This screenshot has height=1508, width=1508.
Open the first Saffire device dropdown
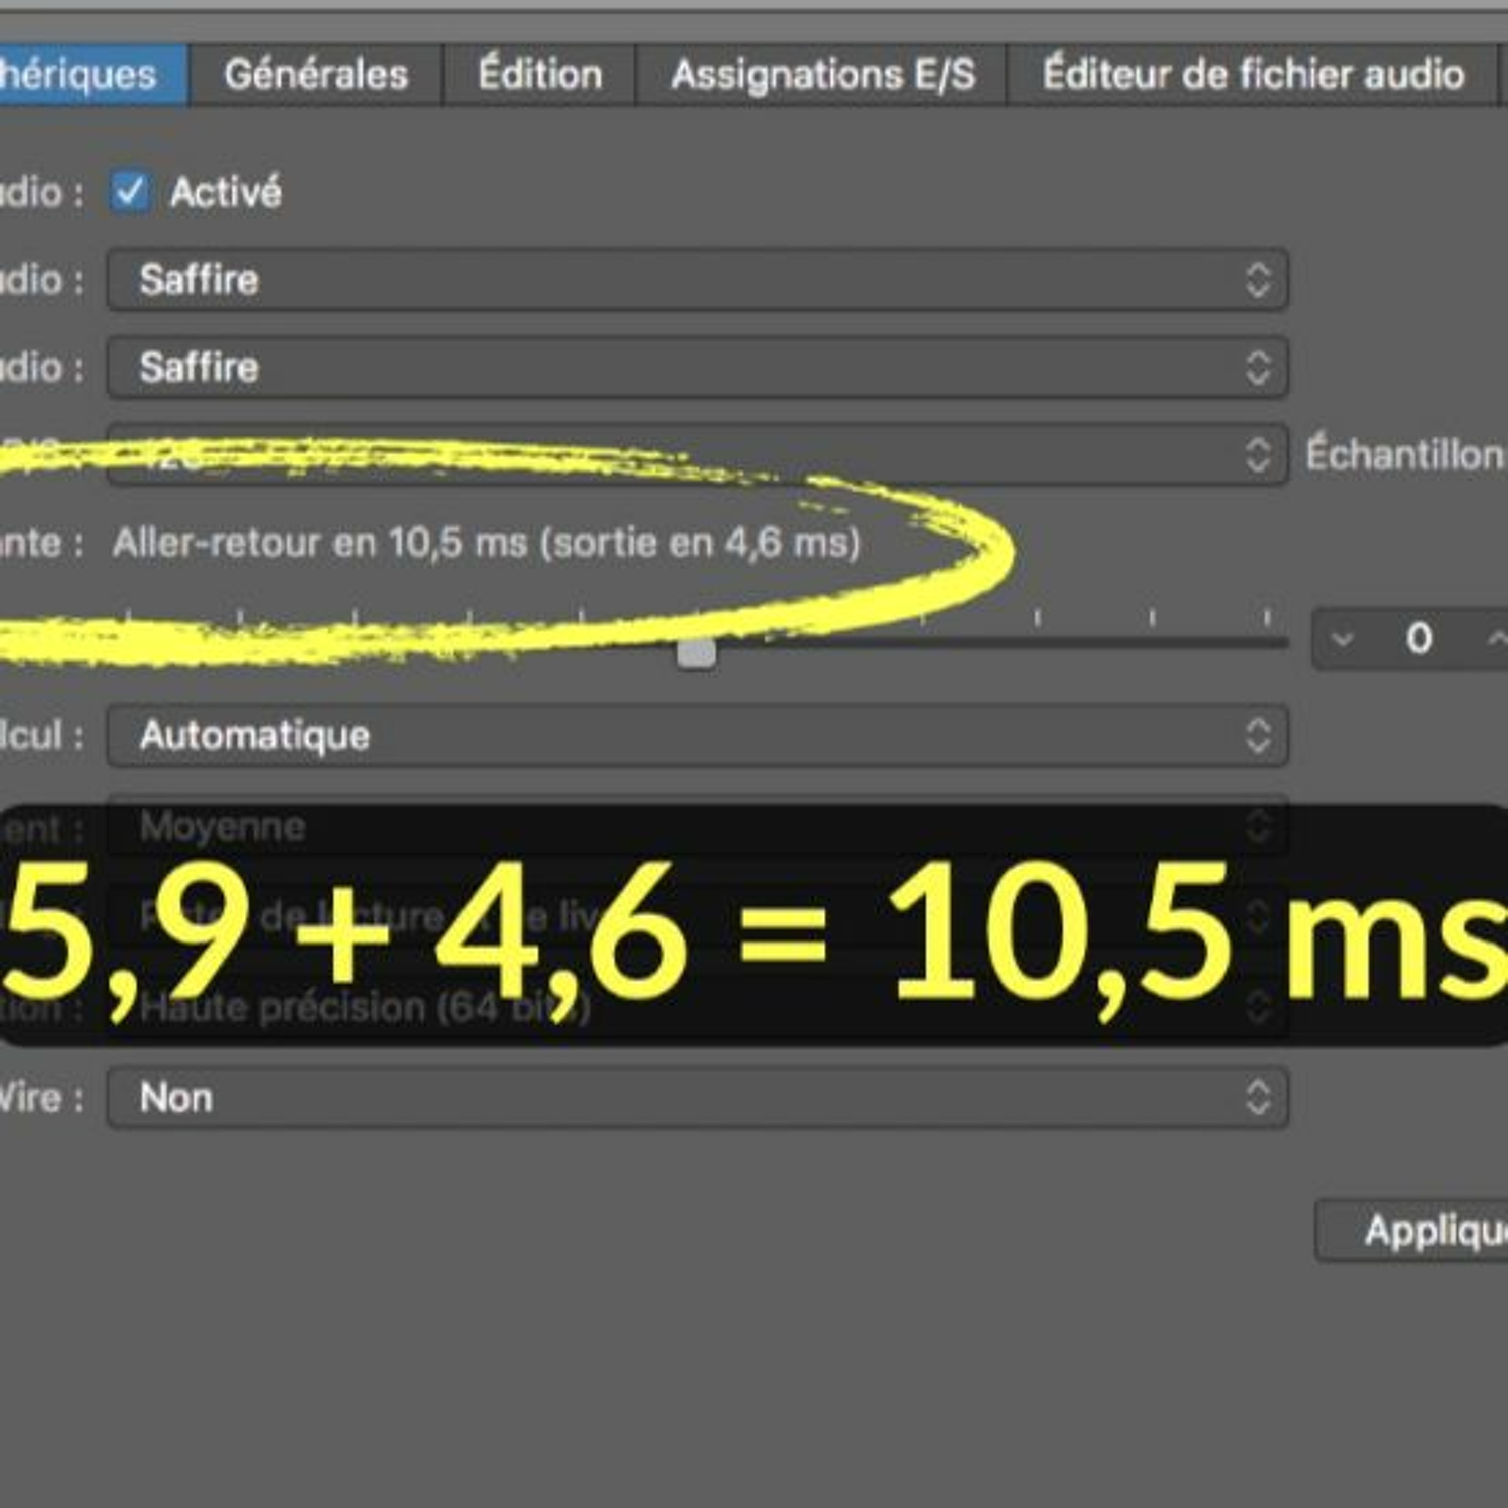[697, 279]
